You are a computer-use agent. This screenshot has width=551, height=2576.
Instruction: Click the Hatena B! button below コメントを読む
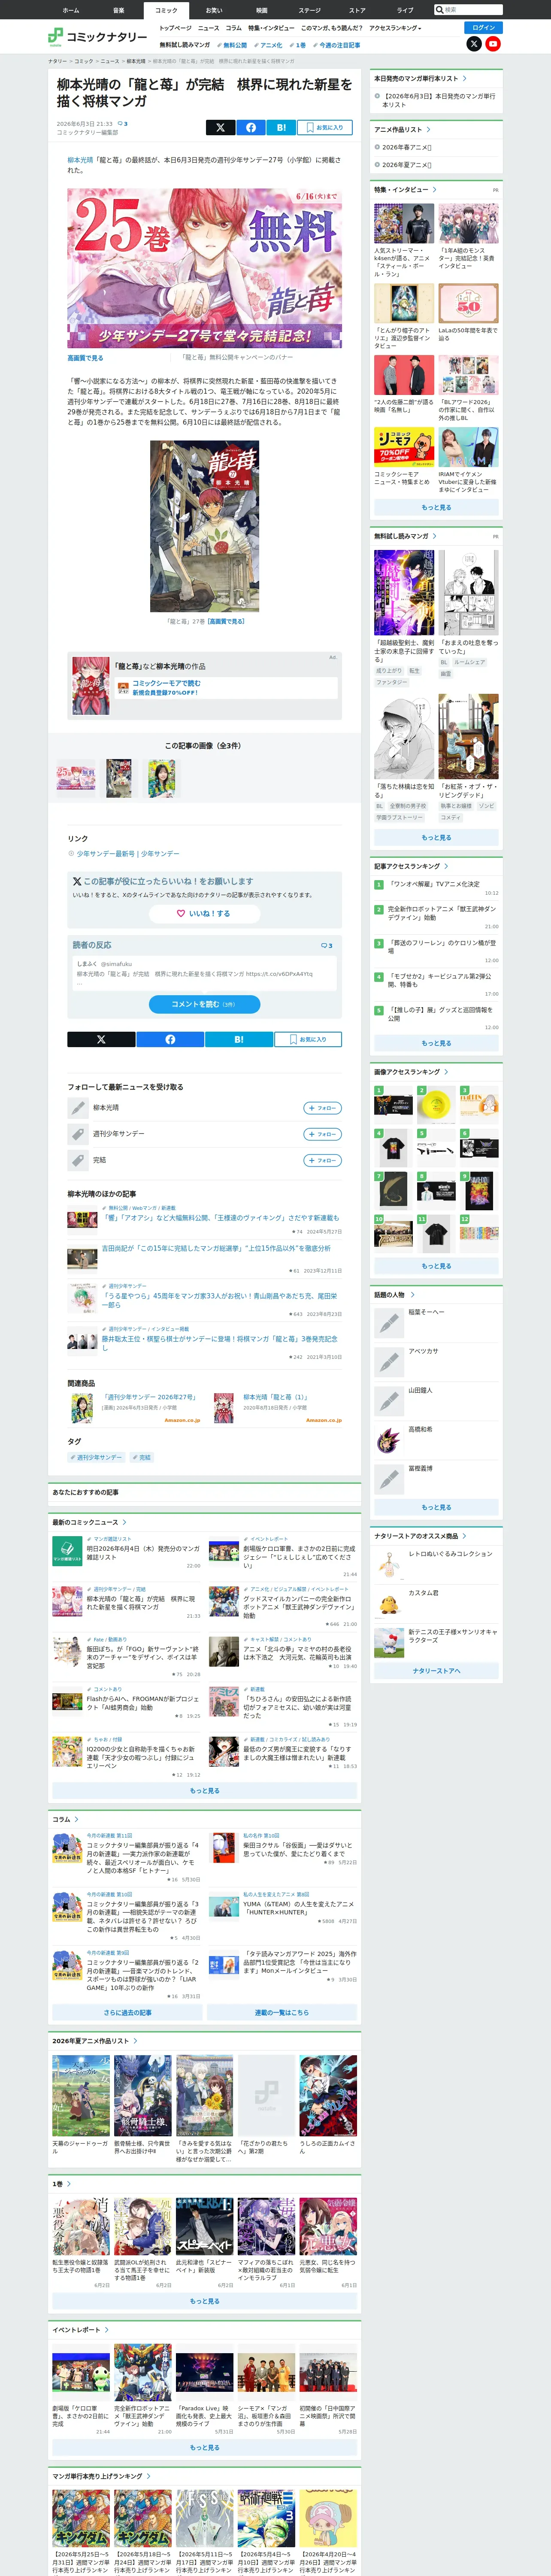239,1039
